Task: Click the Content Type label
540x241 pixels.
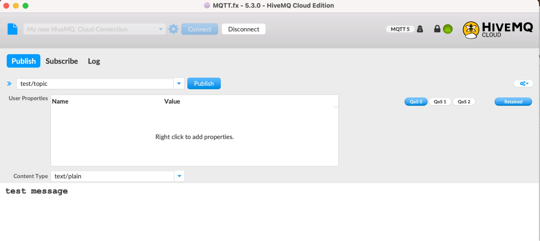Action: click(x=31, y=176)
